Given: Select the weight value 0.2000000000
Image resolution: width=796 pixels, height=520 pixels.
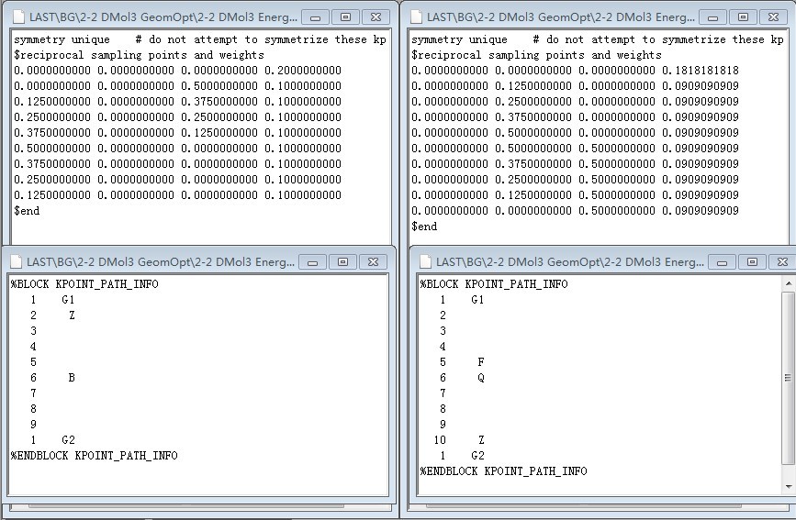Looking at the screenshot, I should pyautogui.click(x=303, y=71).
